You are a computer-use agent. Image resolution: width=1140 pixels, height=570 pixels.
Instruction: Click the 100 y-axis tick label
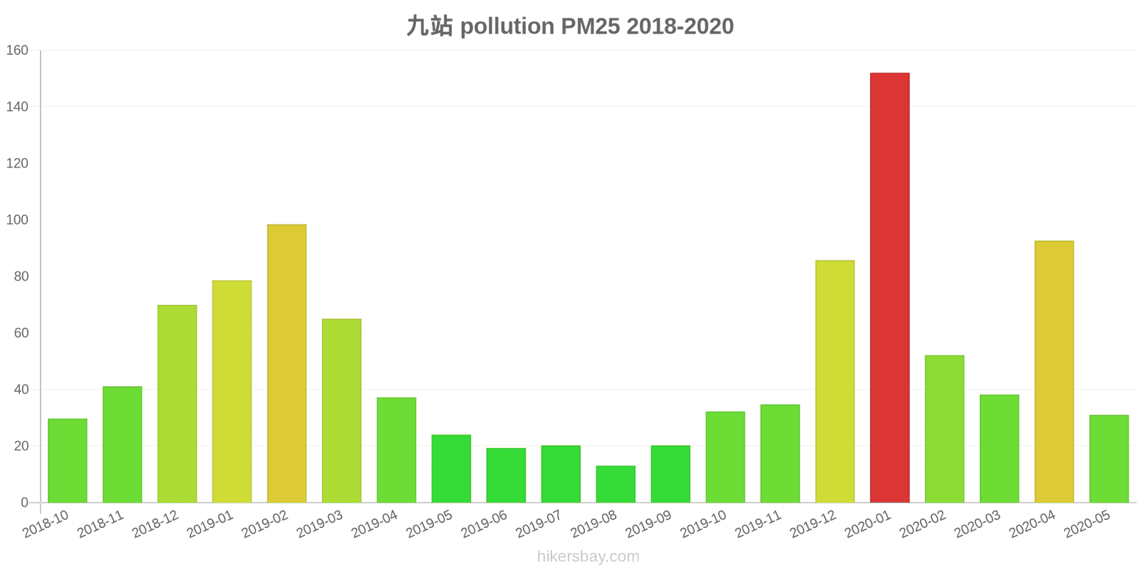[17, 219]
